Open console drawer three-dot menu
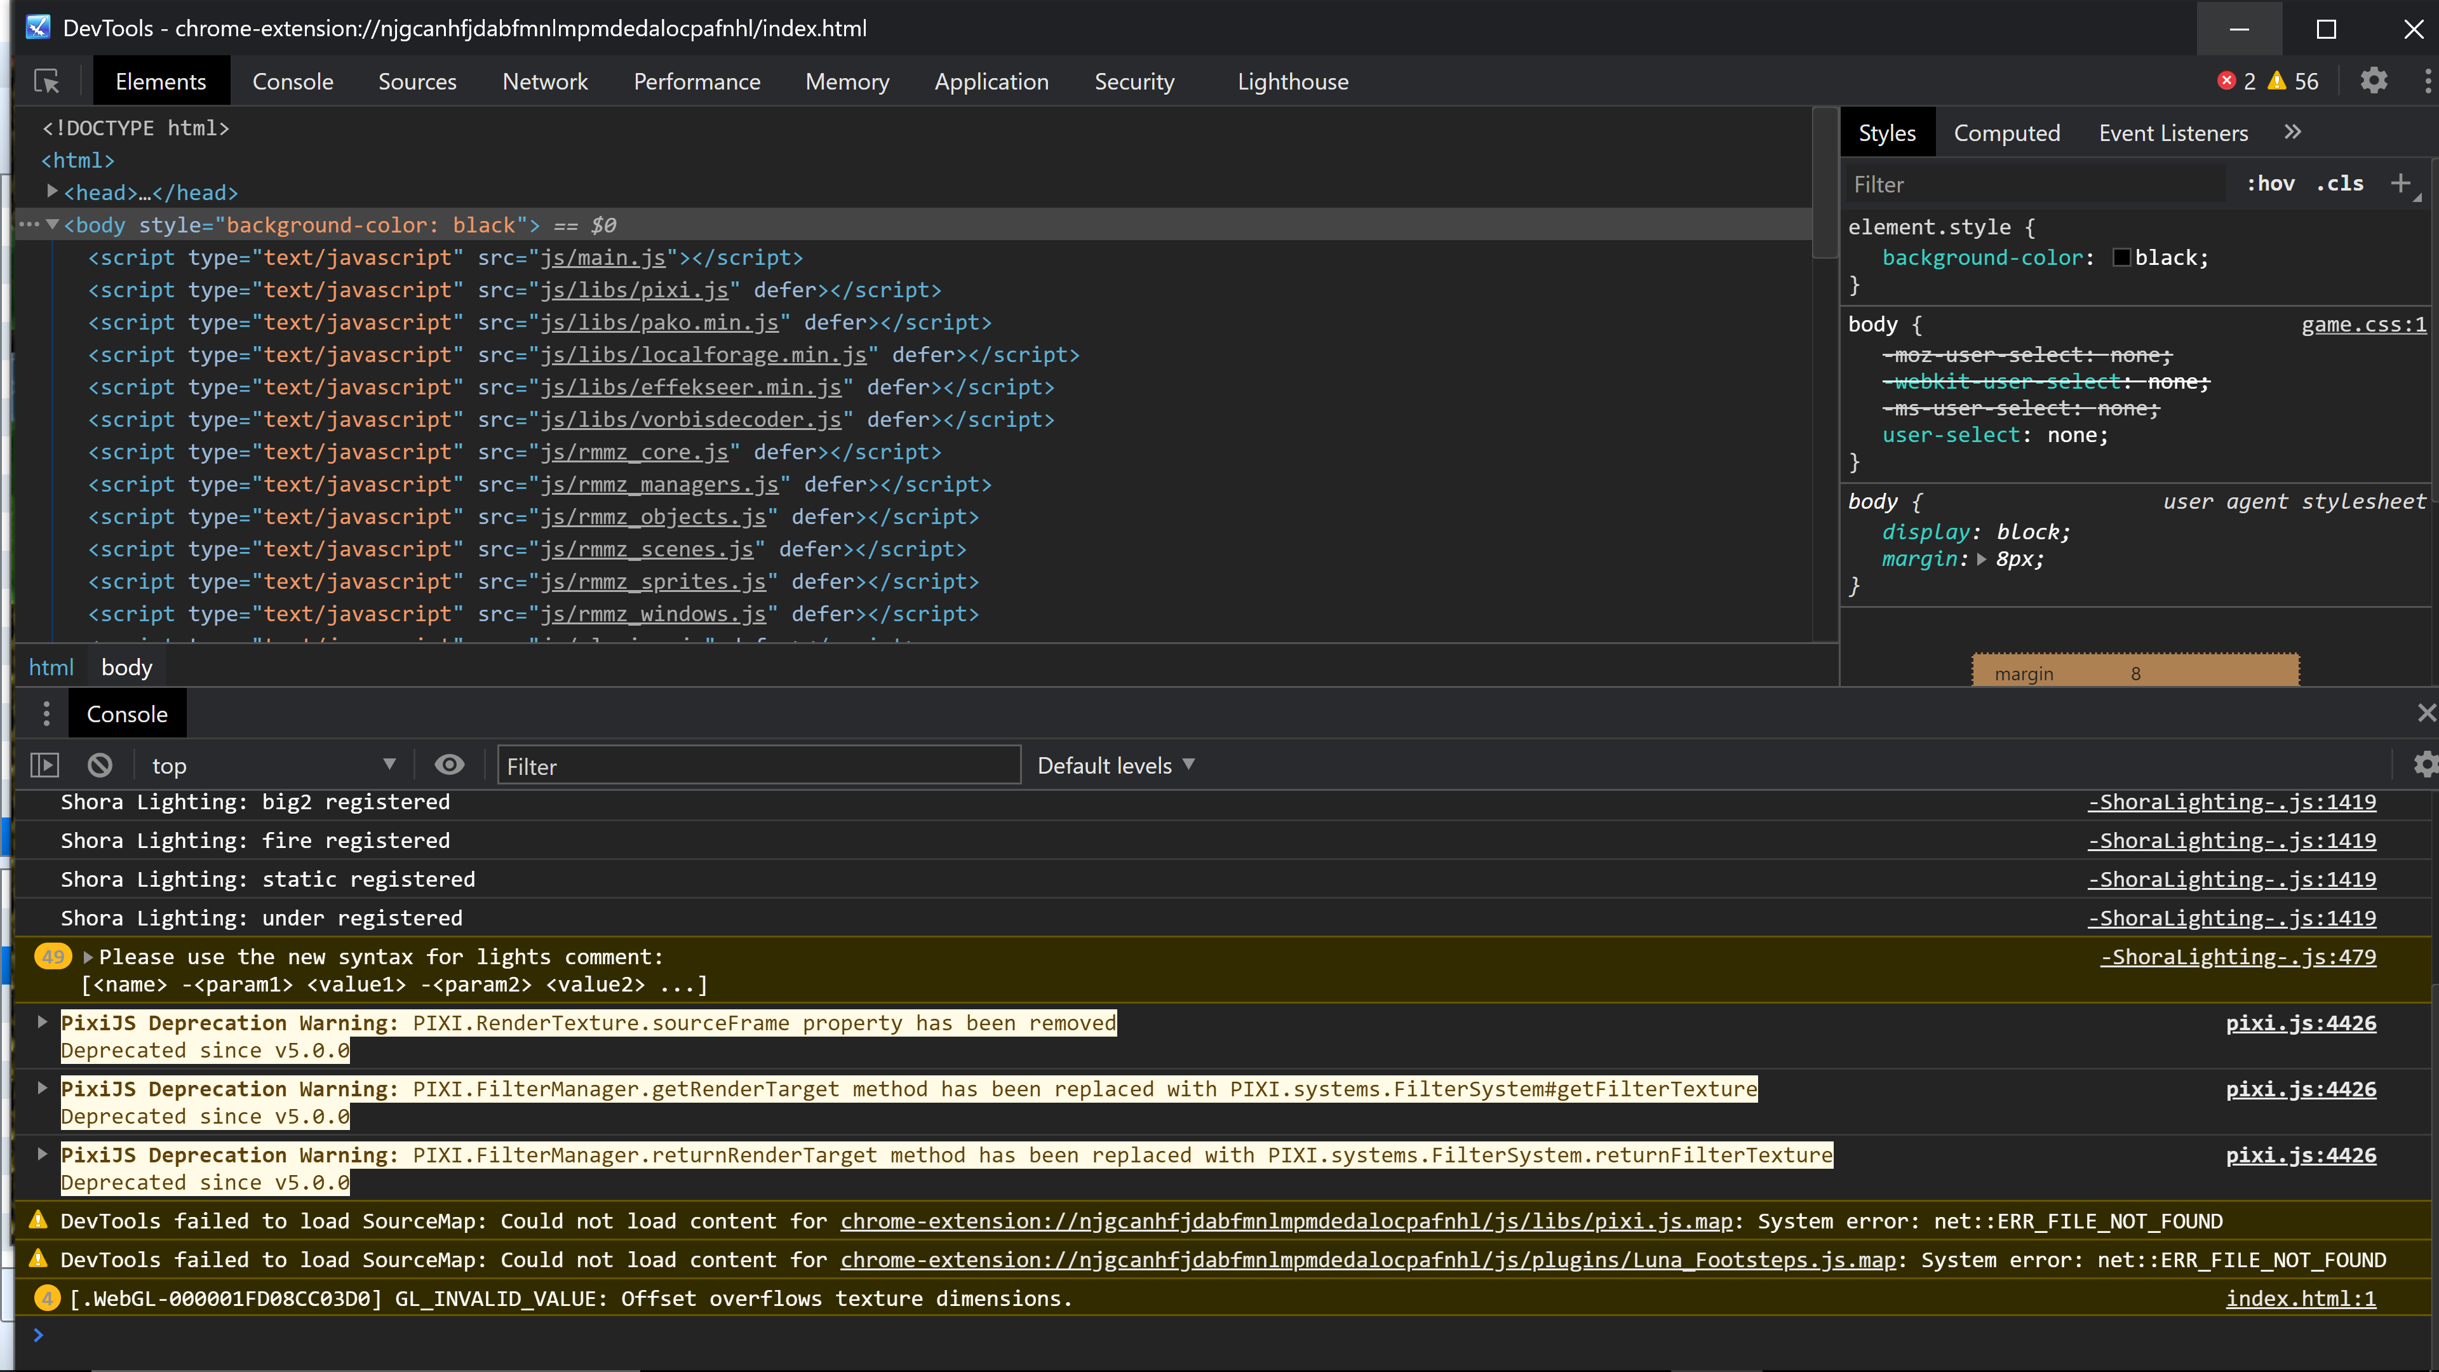Image resolution: width=2439 pixels, height=1372 pixels. click(46, 714)
